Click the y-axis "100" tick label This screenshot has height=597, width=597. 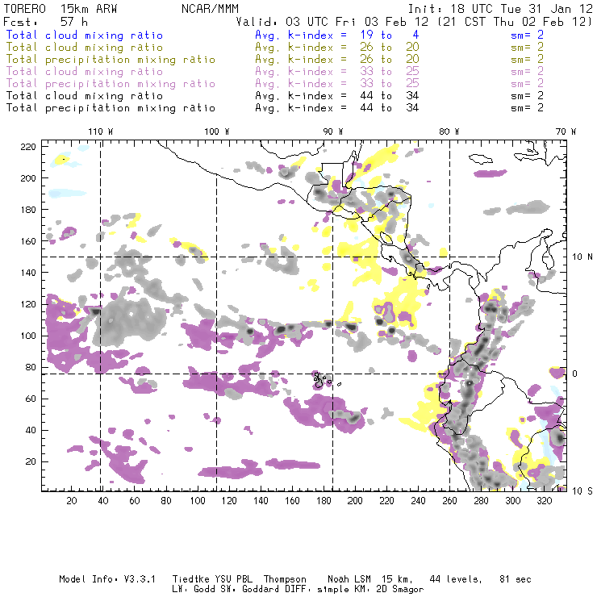[28, 336]
